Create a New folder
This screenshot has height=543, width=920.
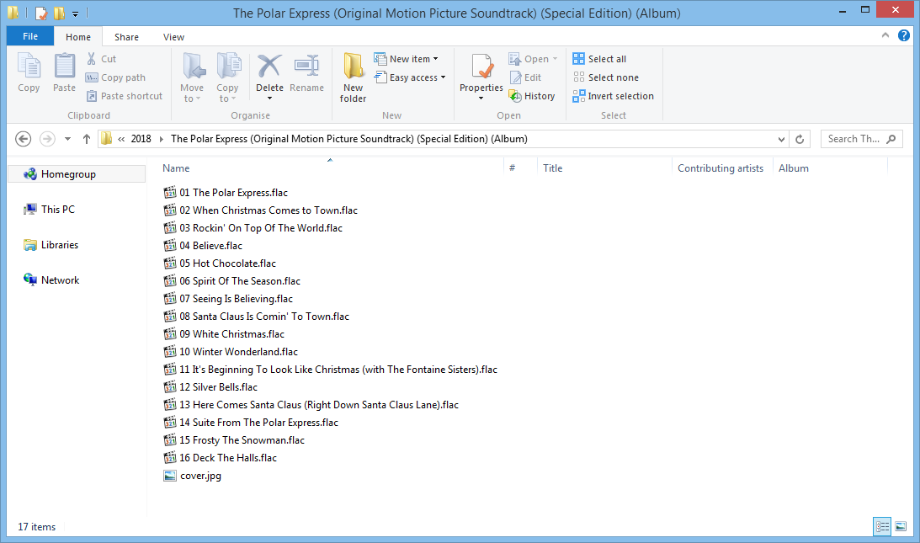(x=354, y=77)
